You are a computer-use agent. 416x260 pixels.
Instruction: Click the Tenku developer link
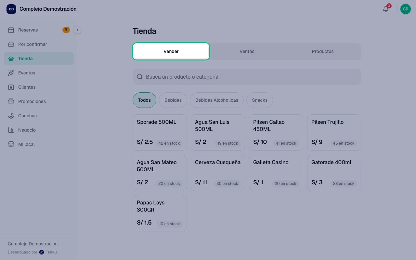(x=48, y=252)
